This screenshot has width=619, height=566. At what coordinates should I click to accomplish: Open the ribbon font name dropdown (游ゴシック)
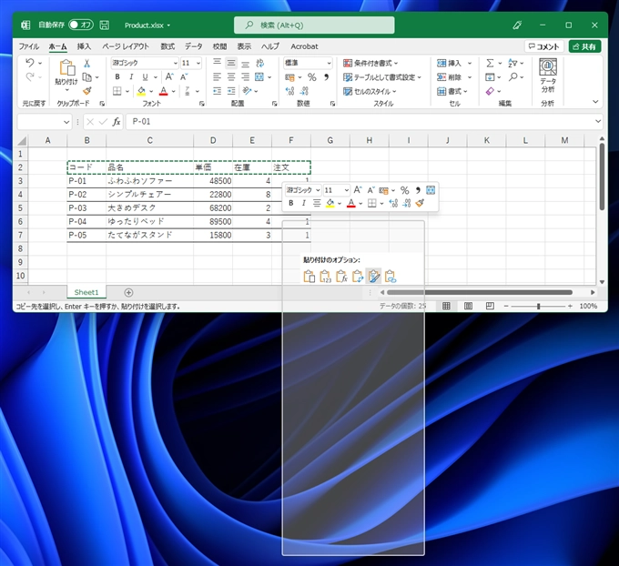(176, 63)
